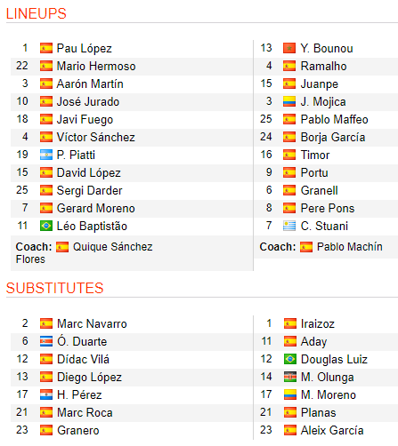Click the SUBSTITUTES section heading
This screenshot has height=446, width=398.
[x=54, y=288]
